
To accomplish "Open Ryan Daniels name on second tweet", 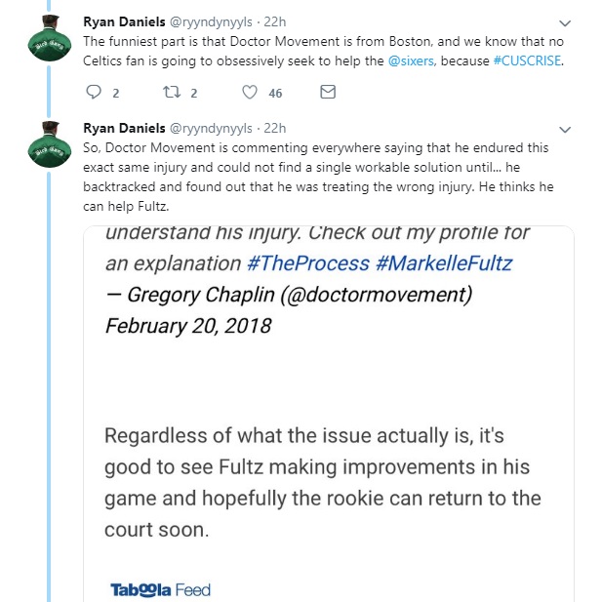I will click(124, 128).
